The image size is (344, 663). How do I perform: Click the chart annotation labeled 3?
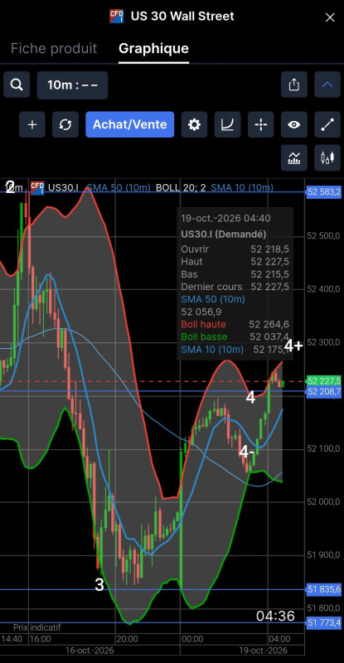pyautogui.click(x=99, y=585)
